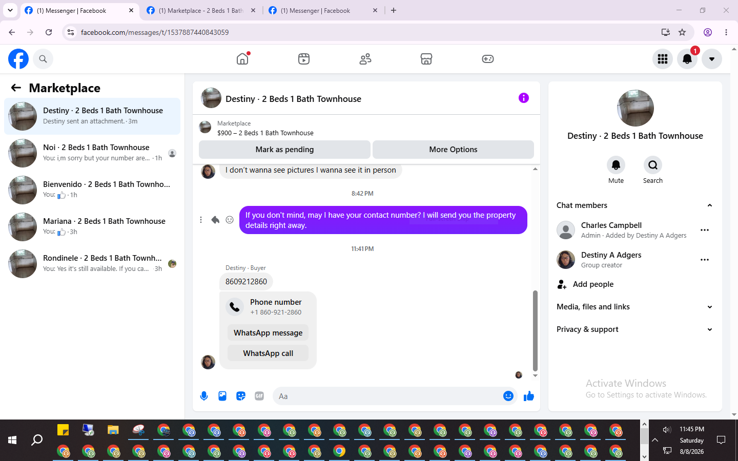Open the Sticky Notes taskbar app
Screen dimensions: 738x461
(x=63, y=430)
